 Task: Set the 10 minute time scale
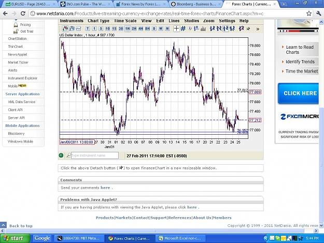(x=107, y=28)
